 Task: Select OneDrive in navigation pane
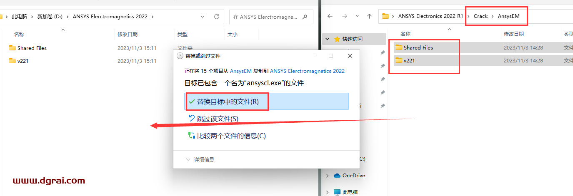point(353,175)
